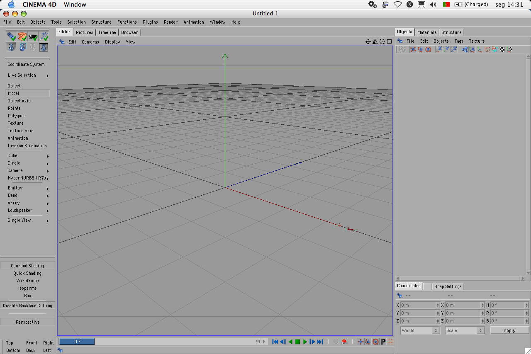
Task: Click the viewport zoom triangle icon
Action: [x=375, y=41]
